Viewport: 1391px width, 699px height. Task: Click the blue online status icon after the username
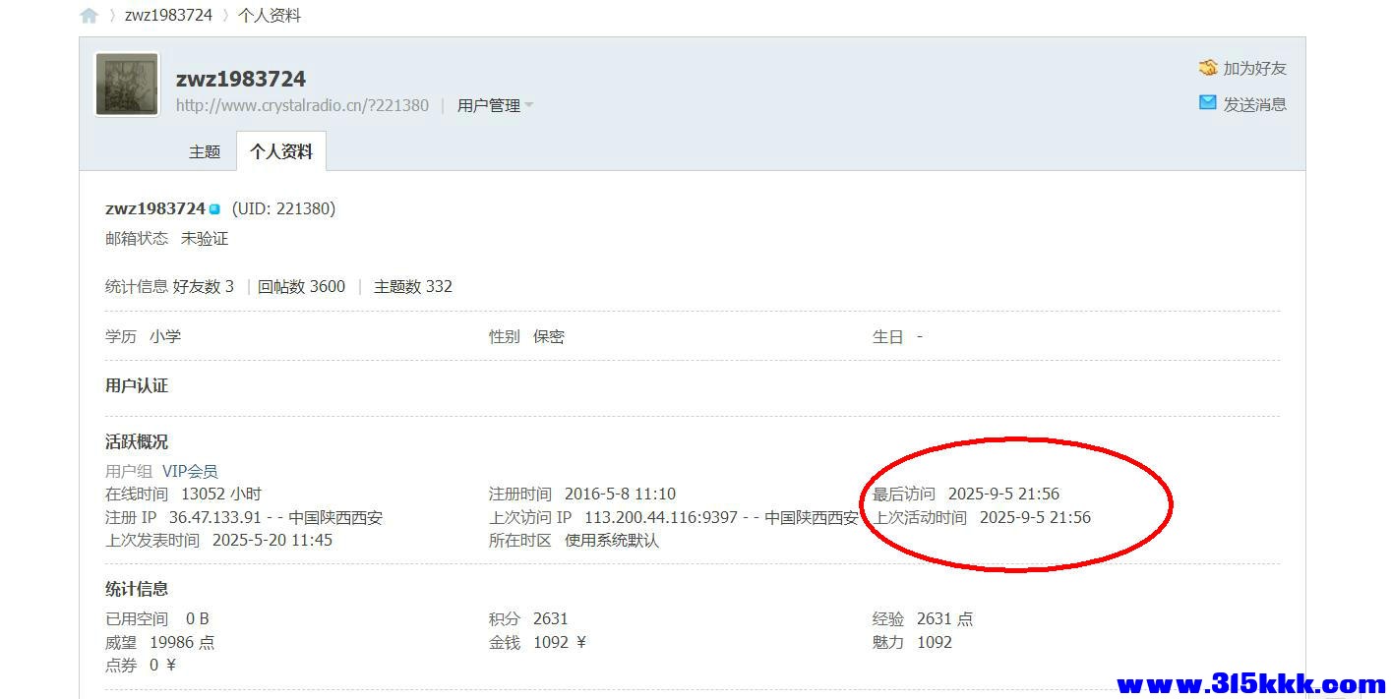(214, 208)
